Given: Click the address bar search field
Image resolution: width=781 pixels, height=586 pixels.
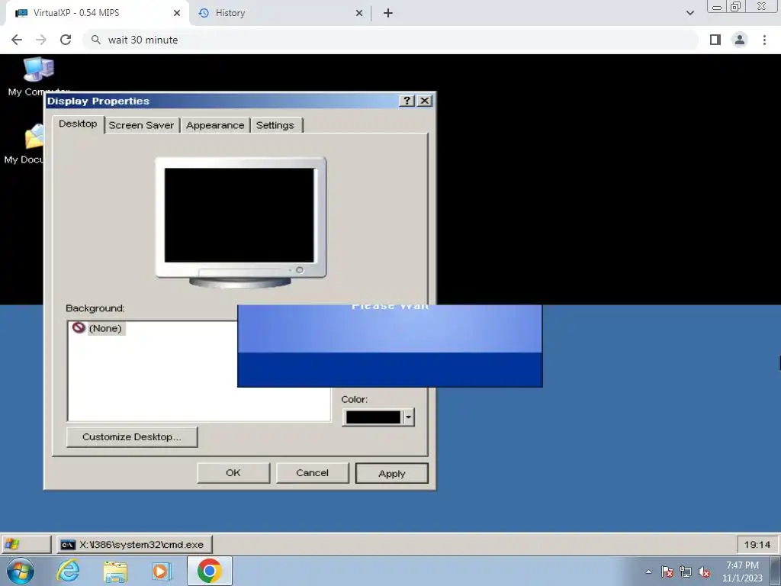Looking at the screenshot, I should pyautogui.click(x=390, y=40).
